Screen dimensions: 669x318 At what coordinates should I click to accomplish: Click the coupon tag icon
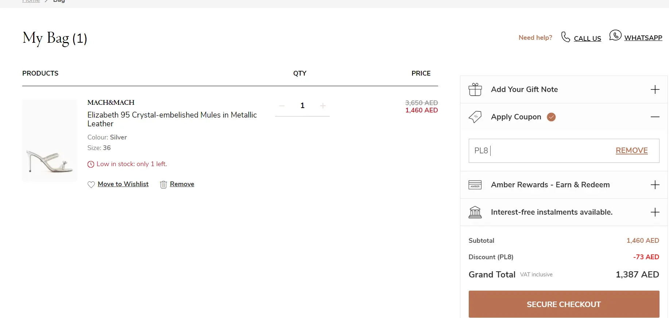475,117
